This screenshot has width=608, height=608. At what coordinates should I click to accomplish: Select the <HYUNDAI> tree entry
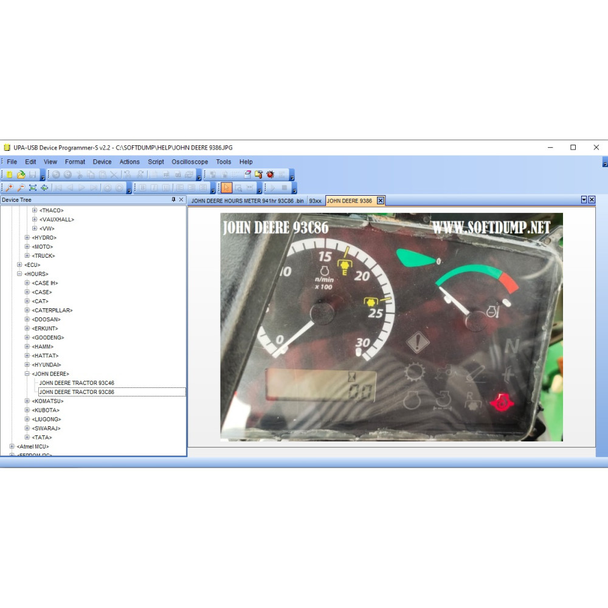[47, 364]
